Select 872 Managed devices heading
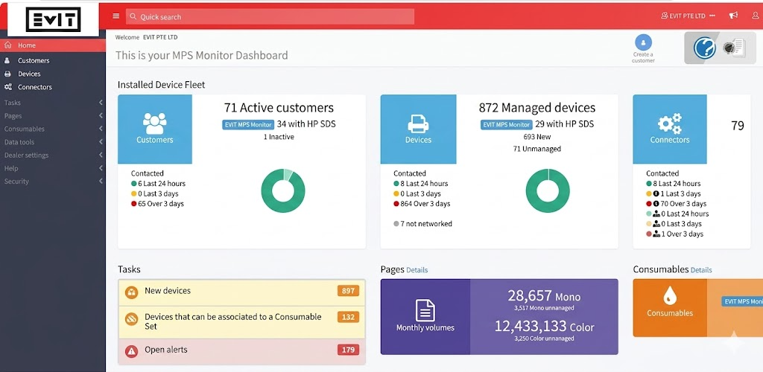763x372 pixels. tap(537, 107)
